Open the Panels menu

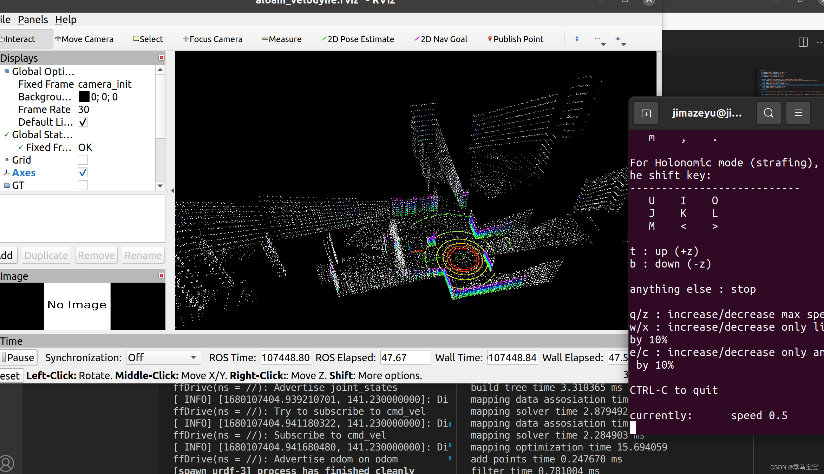[32, 19]
